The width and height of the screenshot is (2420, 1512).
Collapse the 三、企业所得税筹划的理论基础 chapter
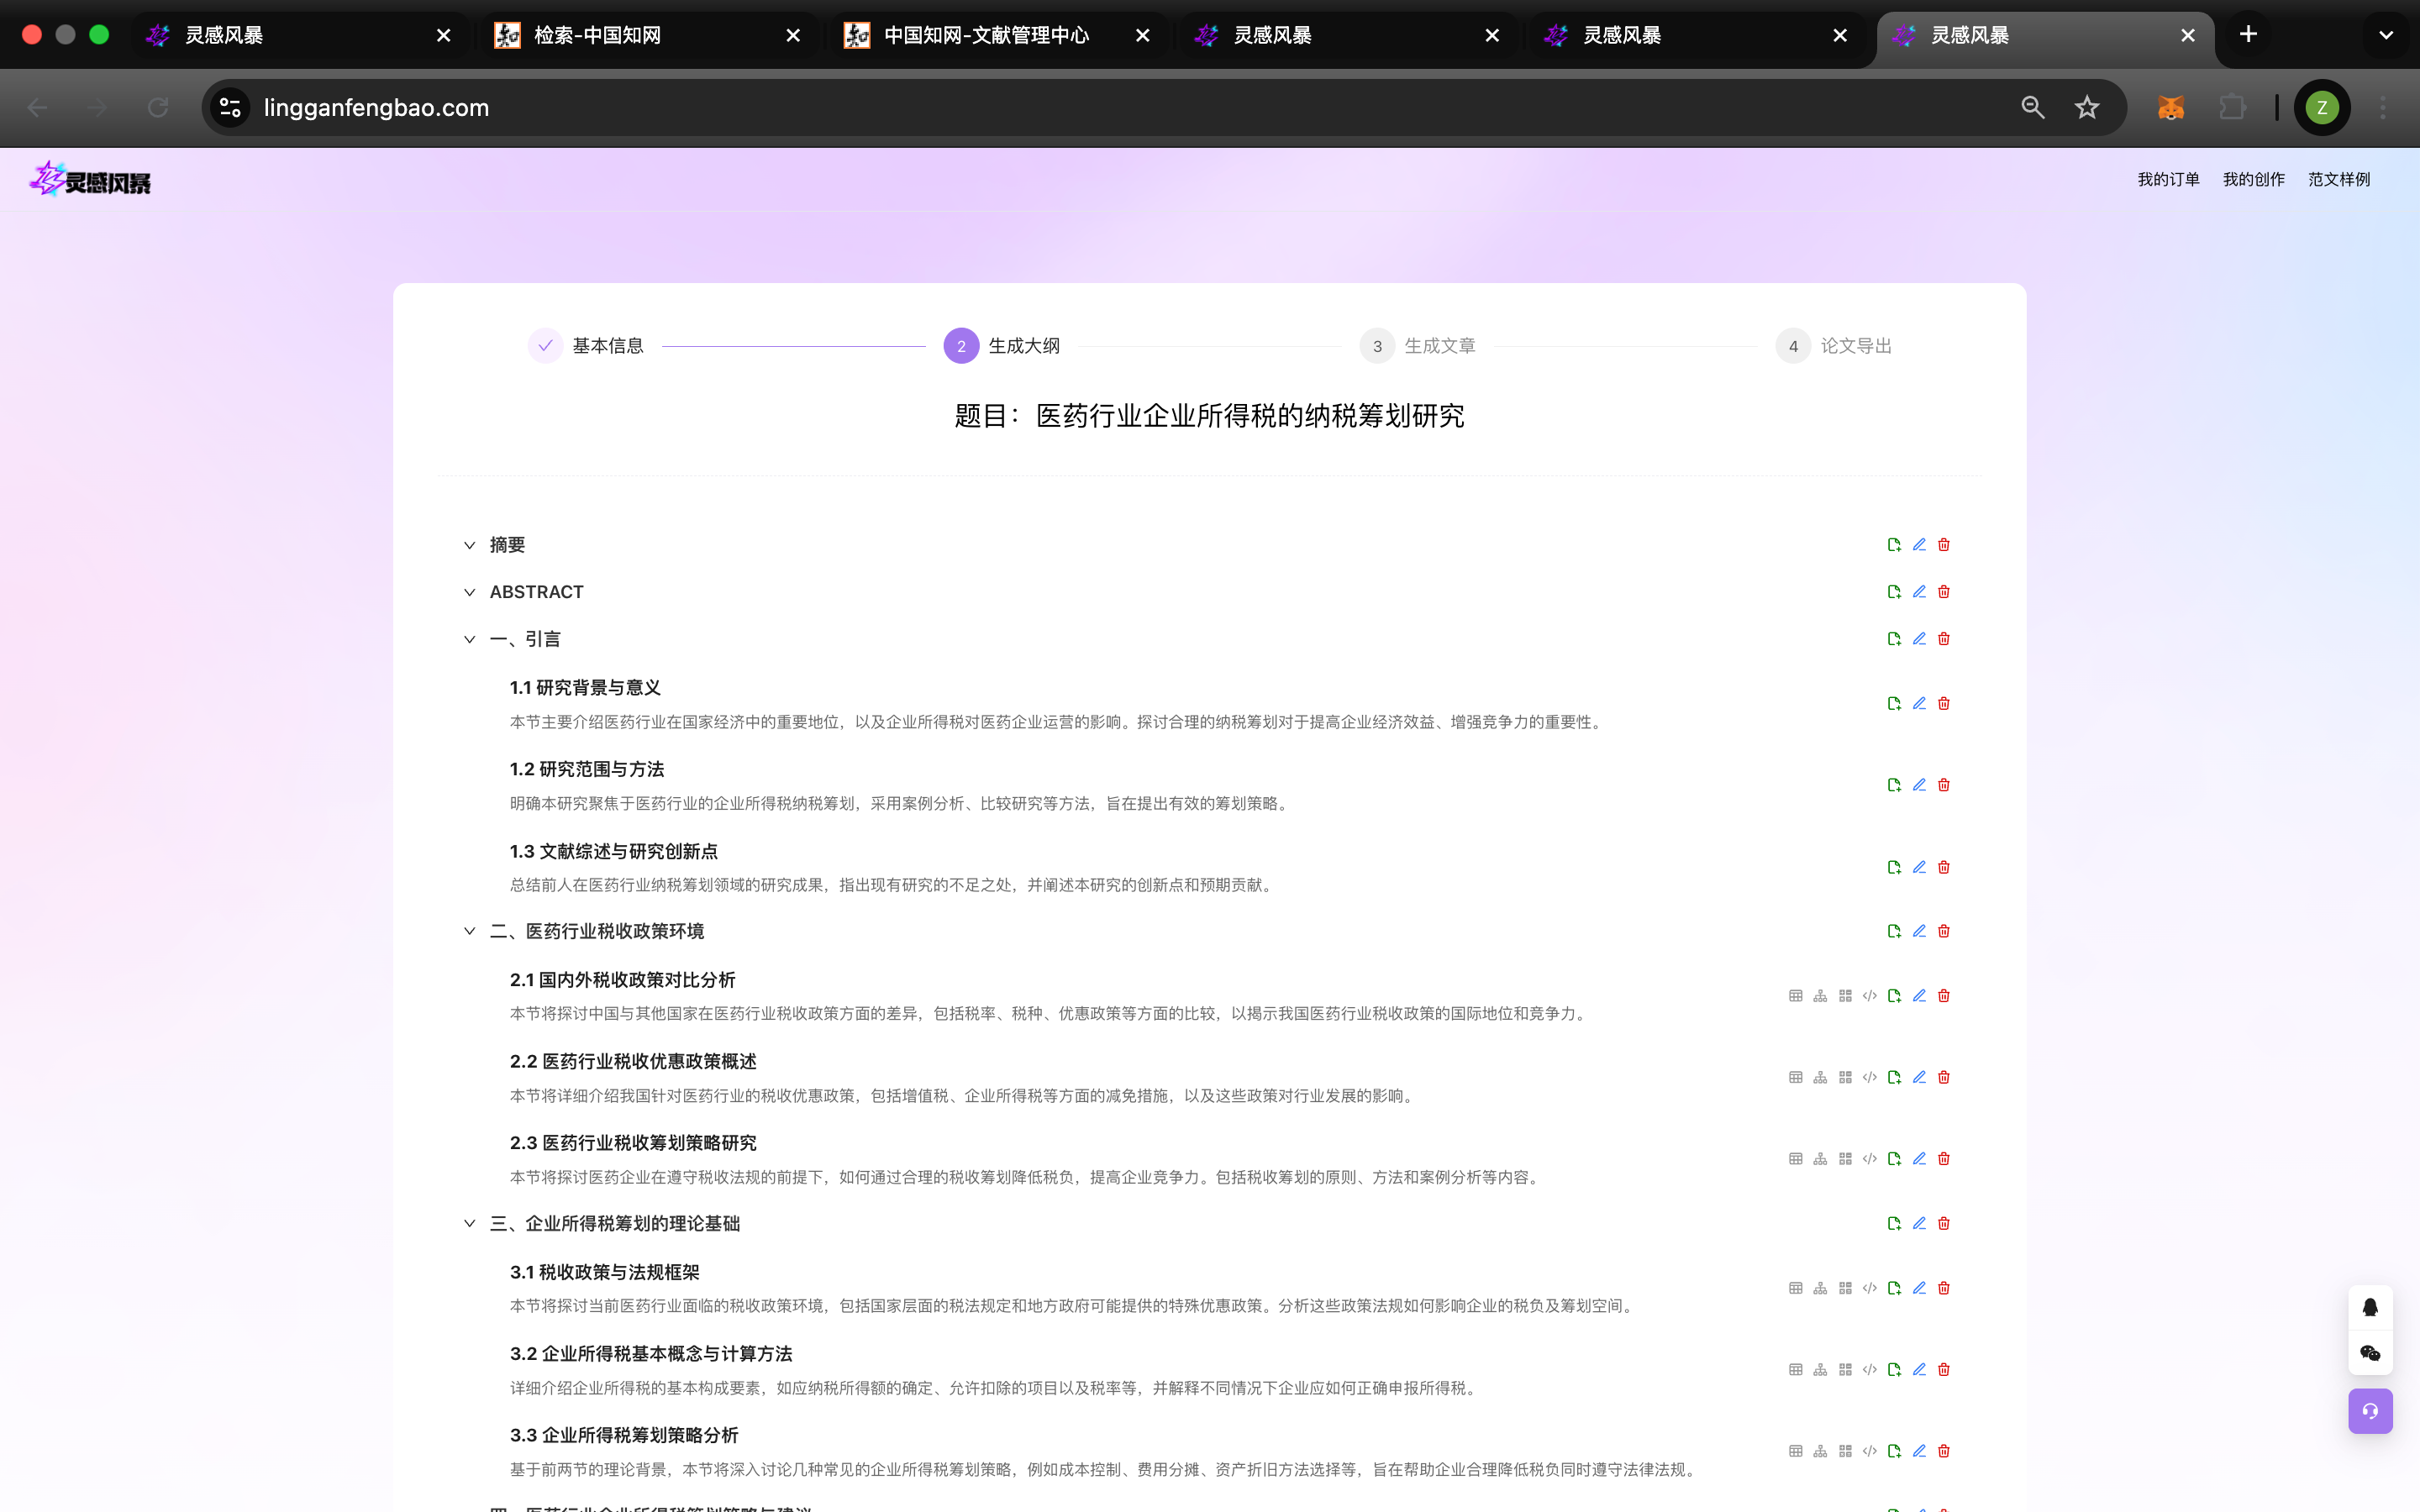(x=469, y=1224)
